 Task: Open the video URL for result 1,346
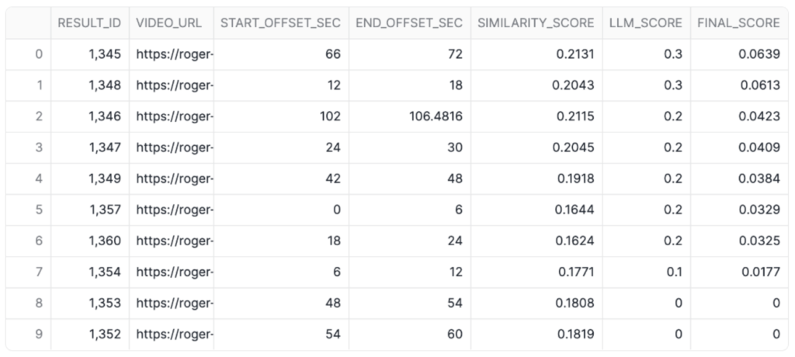click(x=175, y=116)
